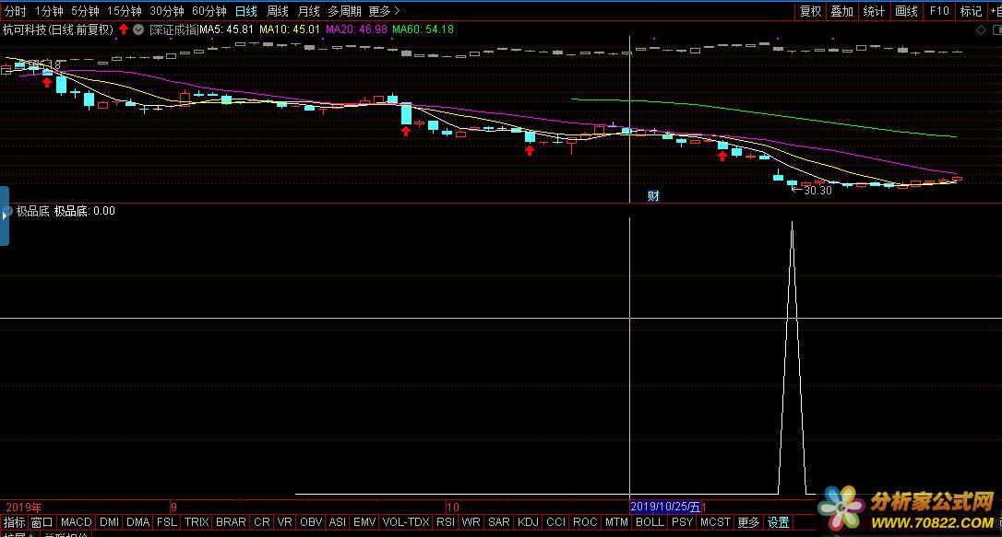Click the diamond icon at the chart's top right
Image resolution: width=1002 pixels, height=537 pixels.
point(981,30)
